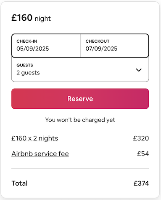The height and width of the screenshot is (200, 161).
Task: Click the '2 guests' text
Action: point(28,73)
